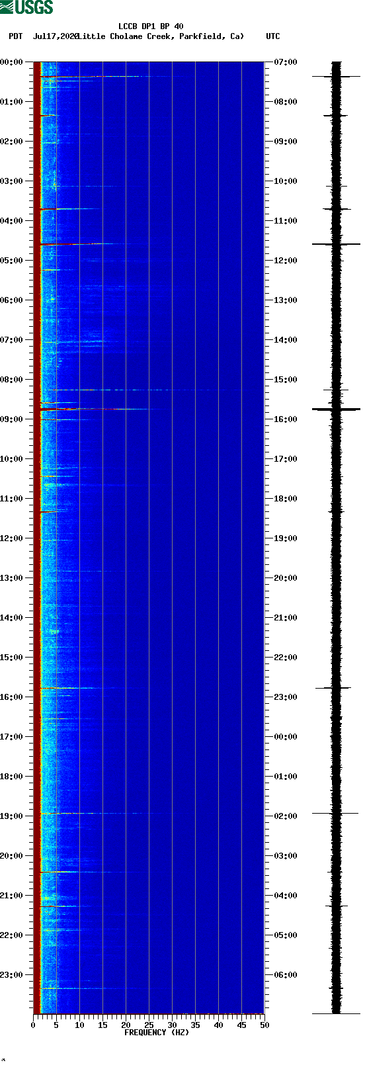Click the 06:00 UTC time label

pos(286,975)
